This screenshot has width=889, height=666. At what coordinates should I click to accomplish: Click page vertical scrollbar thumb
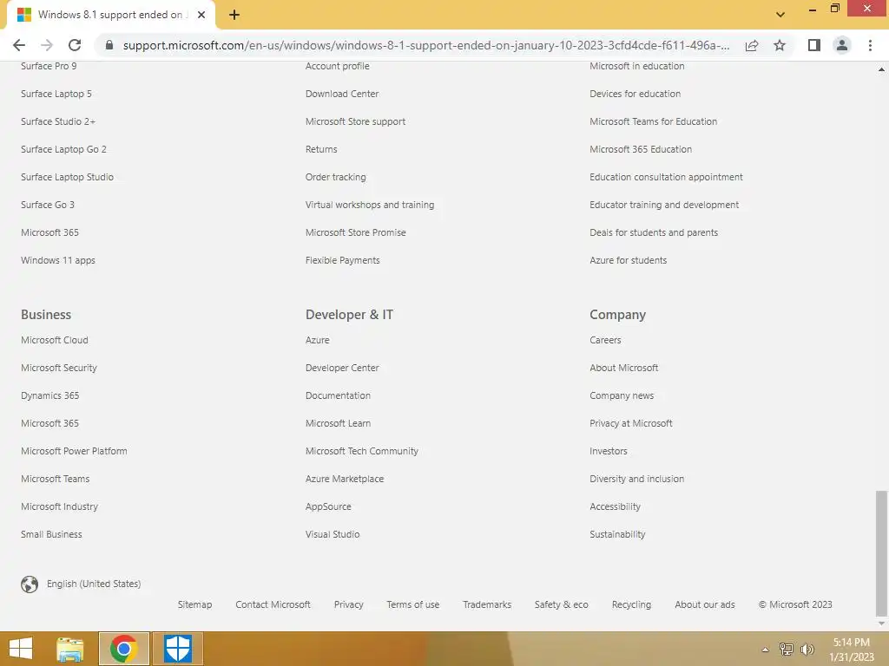[x=881, y=553]
